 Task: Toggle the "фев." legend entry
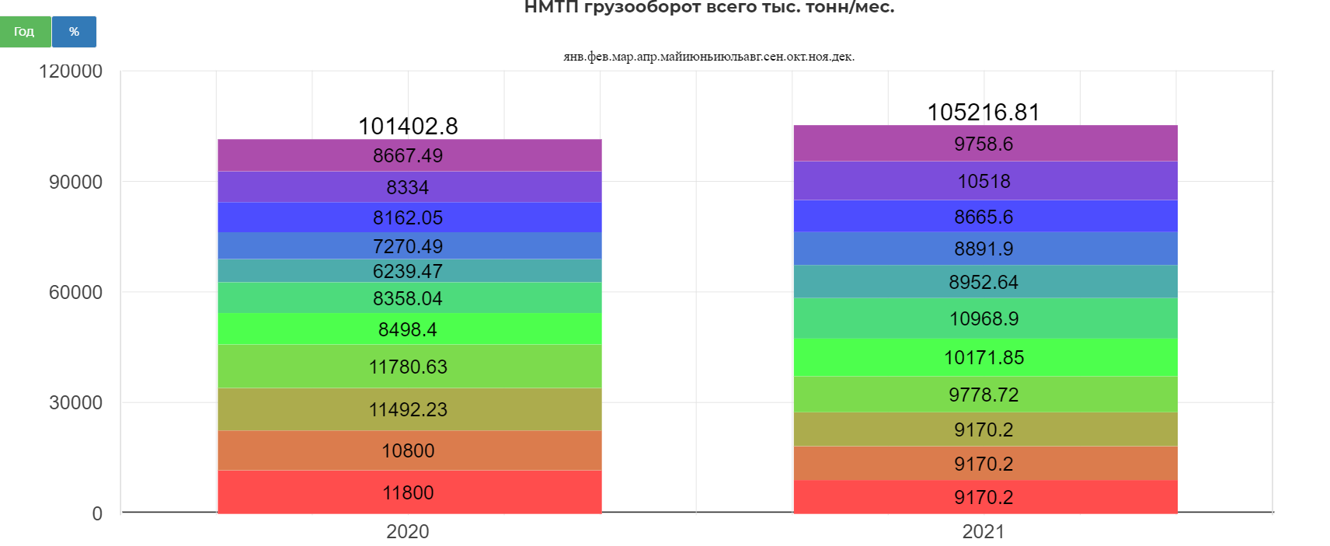pyautogui.click(x=599, y=57)
